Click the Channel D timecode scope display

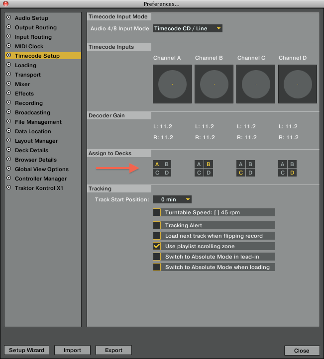point(297,84)
